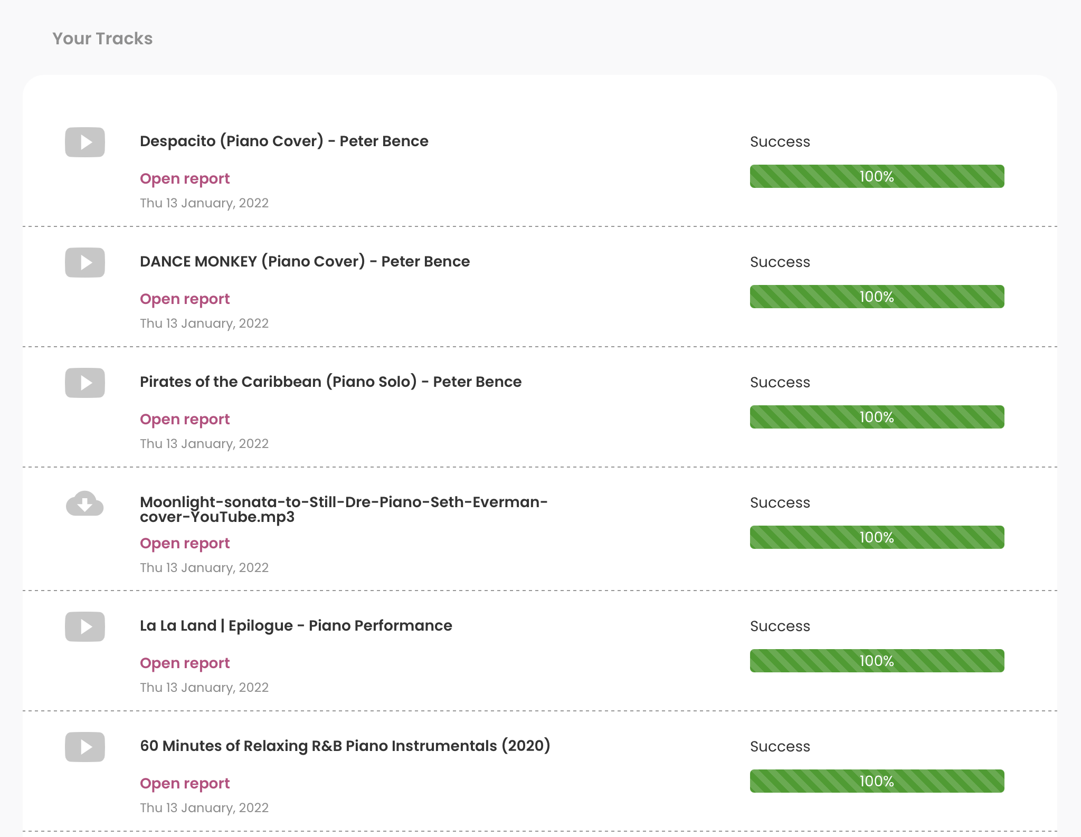Screen dimensions: 1081x837
Task: Open report for DANCE MONKEY Piano Cover
Action: [x=185, y=299]
